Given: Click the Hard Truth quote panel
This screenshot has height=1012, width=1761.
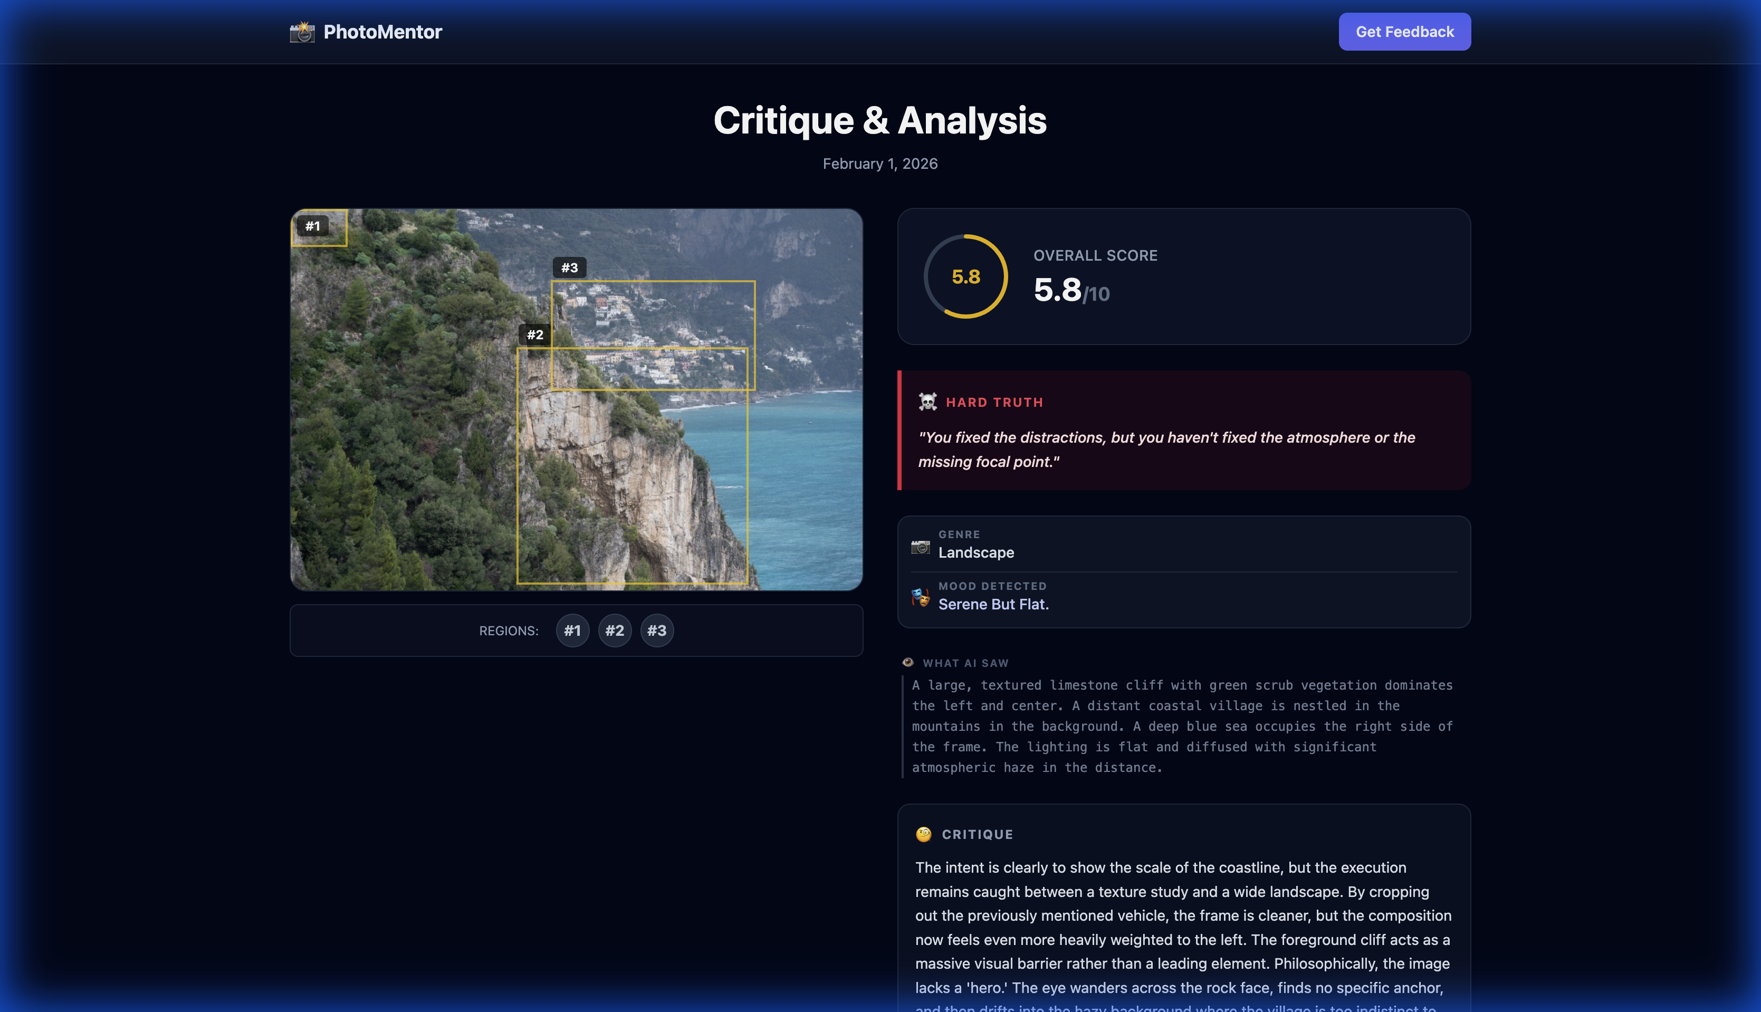Looking at the screenshot, I should tap(1183, 448).
